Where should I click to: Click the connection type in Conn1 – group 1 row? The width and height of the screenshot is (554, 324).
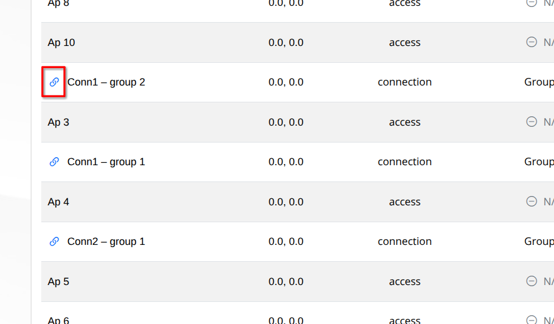pos(405,162)
